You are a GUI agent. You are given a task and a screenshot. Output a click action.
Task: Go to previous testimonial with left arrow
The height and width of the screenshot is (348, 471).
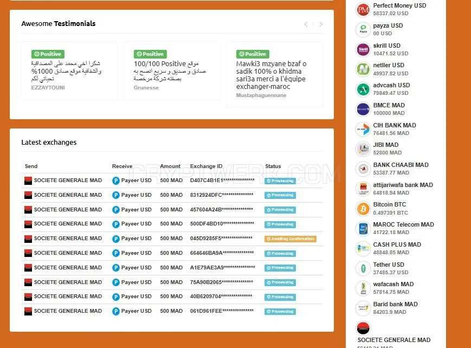pos(306,24)
